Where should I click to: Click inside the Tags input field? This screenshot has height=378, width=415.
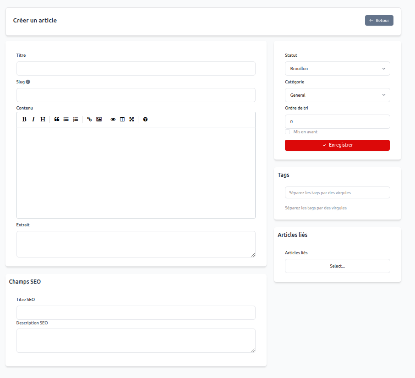coord(337,192)
